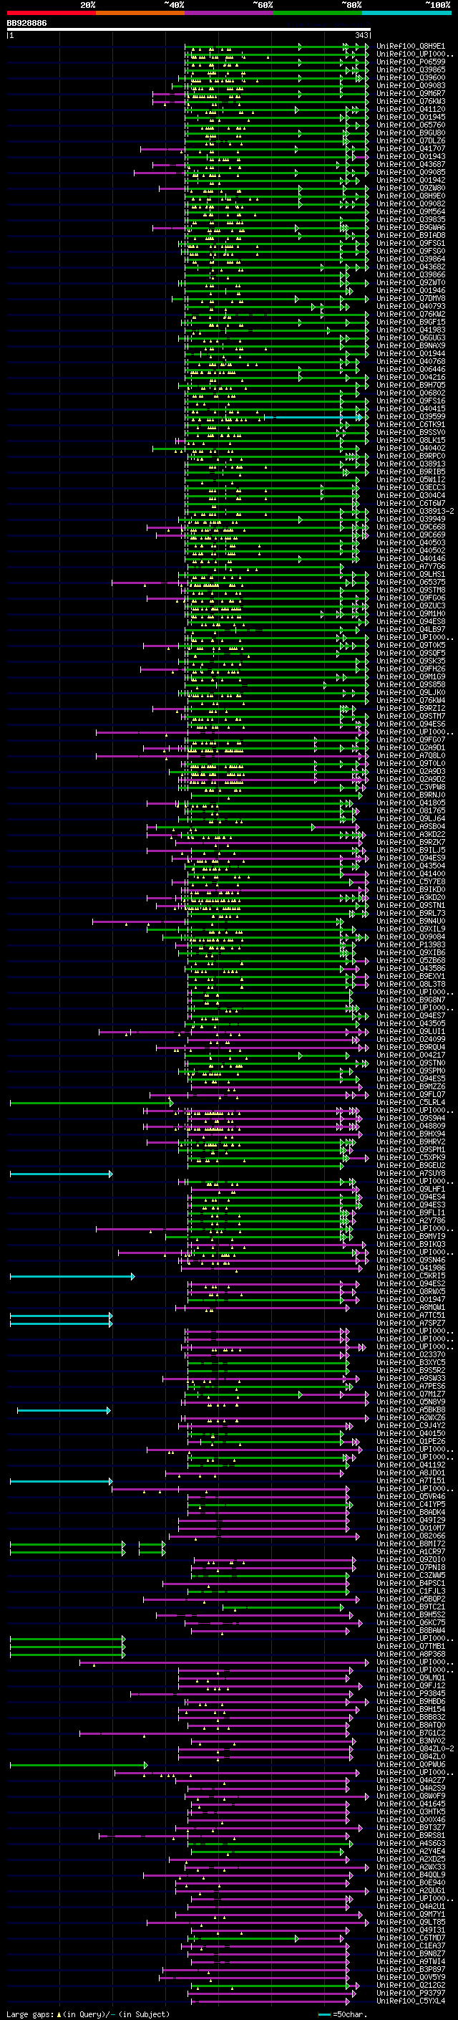The width and height of the screenshot is (458, 2020).
Task: Click the orange ~40% identity legend segment
Action: [140, 13]
